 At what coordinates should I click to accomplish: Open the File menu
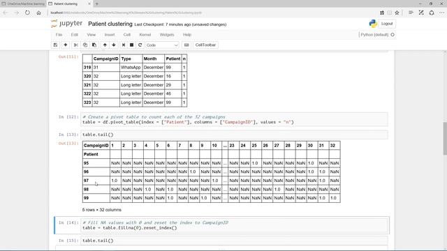[59, 35]
